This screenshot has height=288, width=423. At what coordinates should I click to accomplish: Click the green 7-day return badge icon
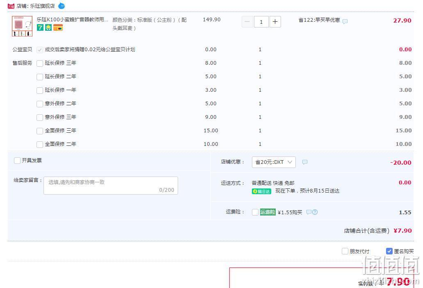click(40, 27)
